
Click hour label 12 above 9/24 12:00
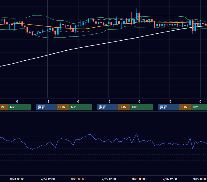click(48, 102)
